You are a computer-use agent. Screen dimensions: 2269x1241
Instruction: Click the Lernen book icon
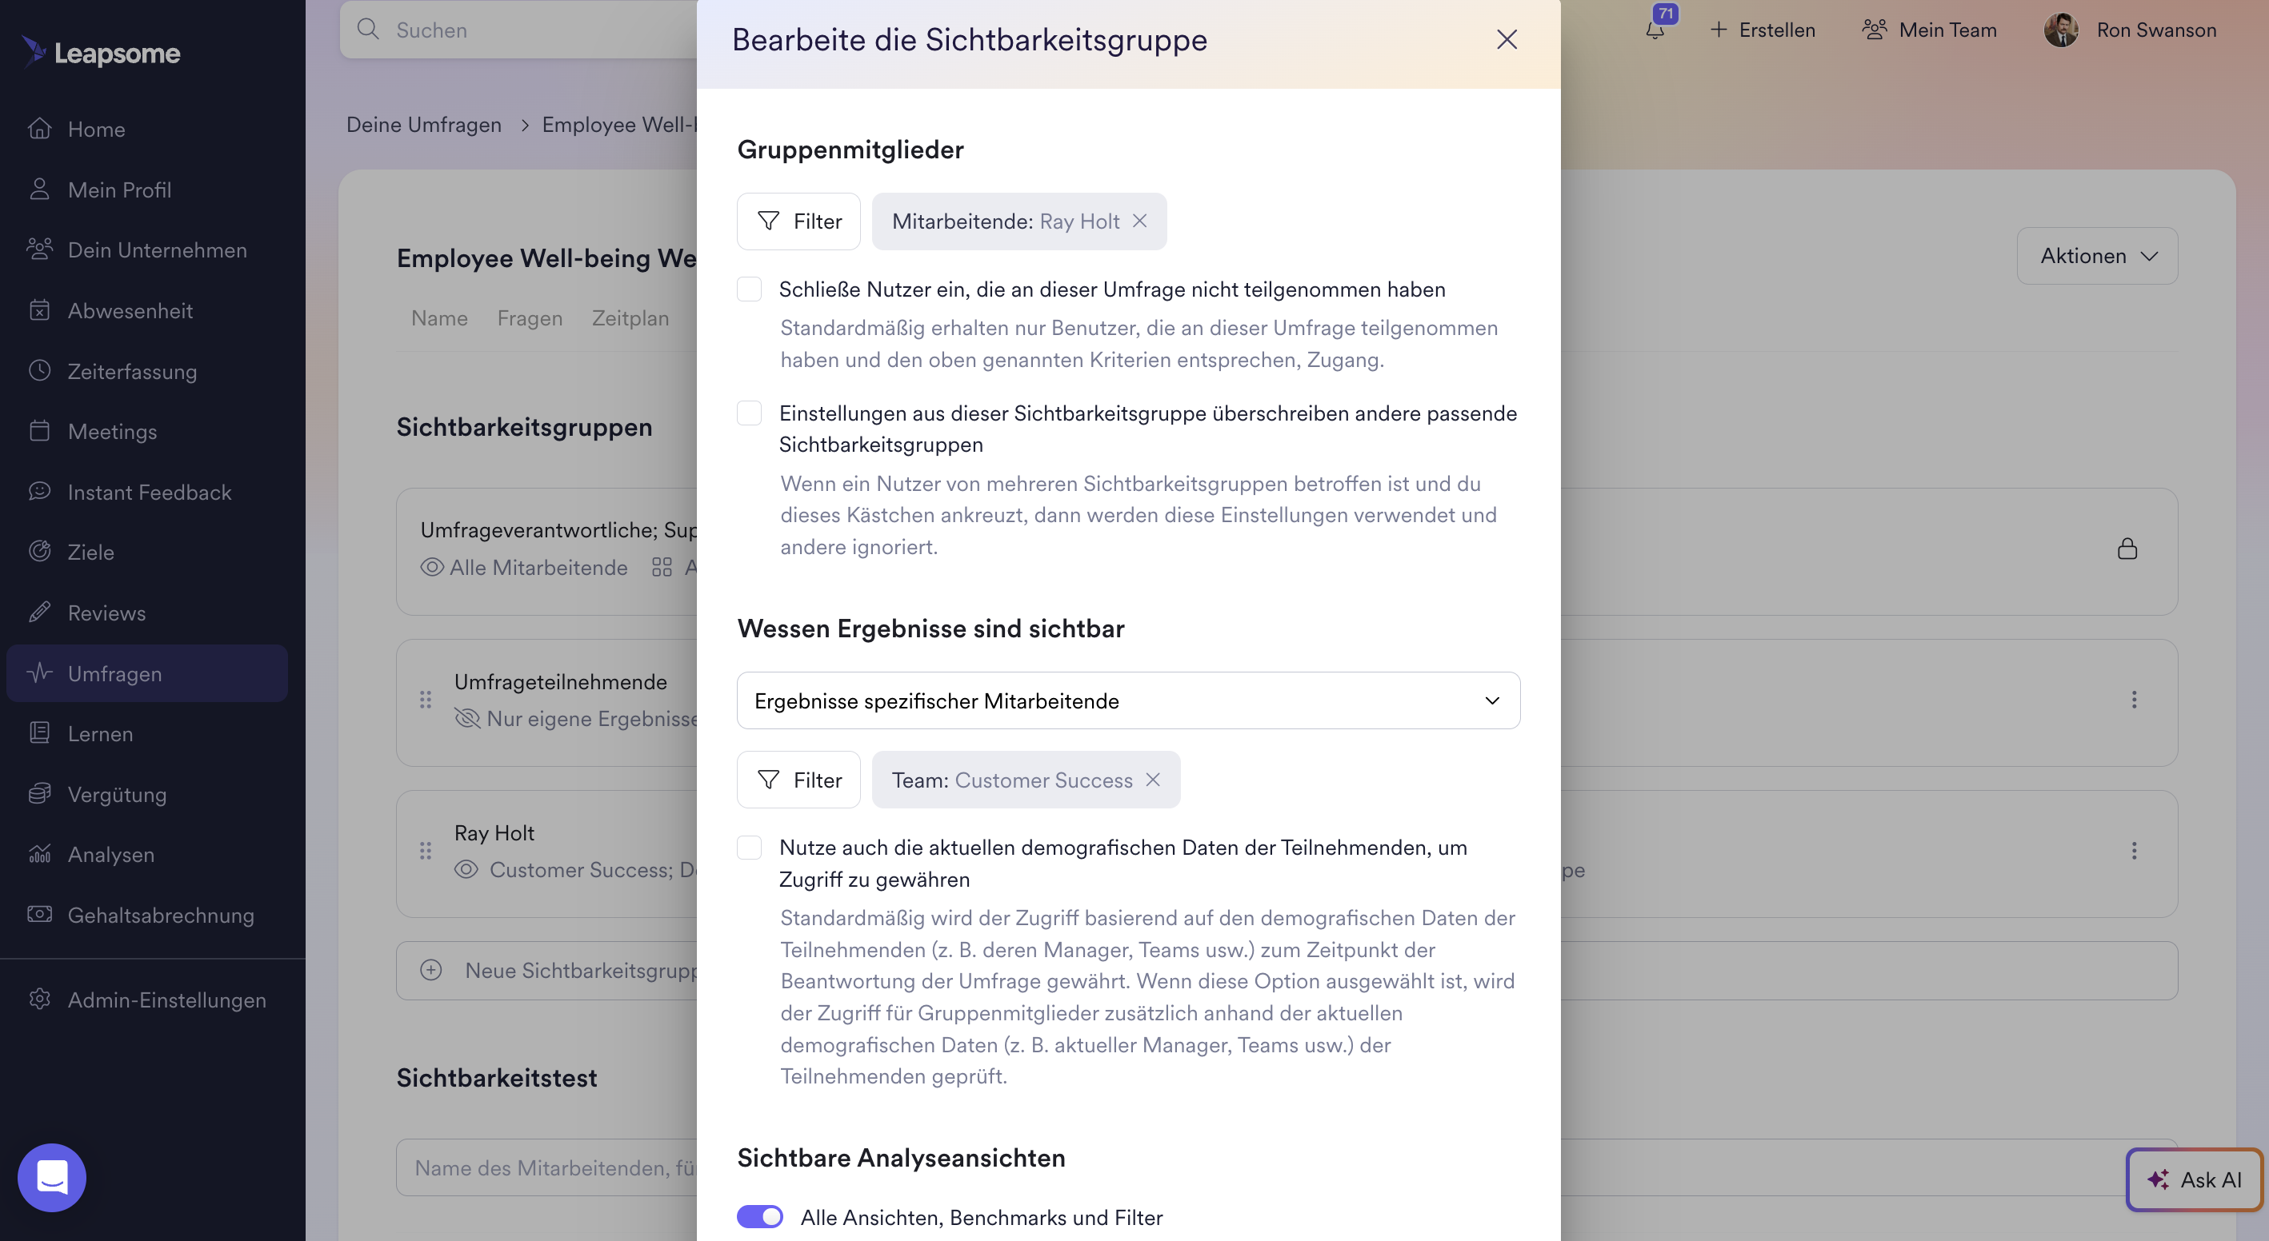pos(40,733)
